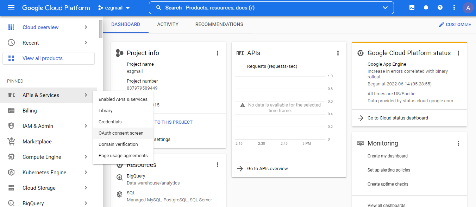
Task: Activate Cloud Shell icon in header
Action: pyautogui.click(x=412, y=8)
